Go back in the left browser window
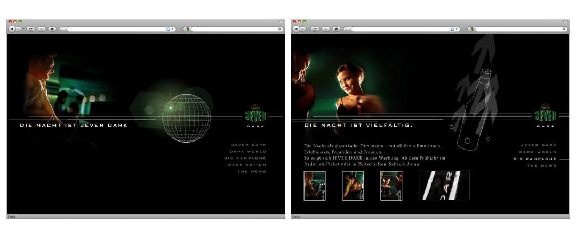The height and width of the screenshot is (249, 576). [11, 29]
